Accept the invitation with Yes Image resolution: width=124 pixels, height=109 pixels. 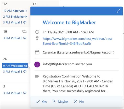coord(41,102)
